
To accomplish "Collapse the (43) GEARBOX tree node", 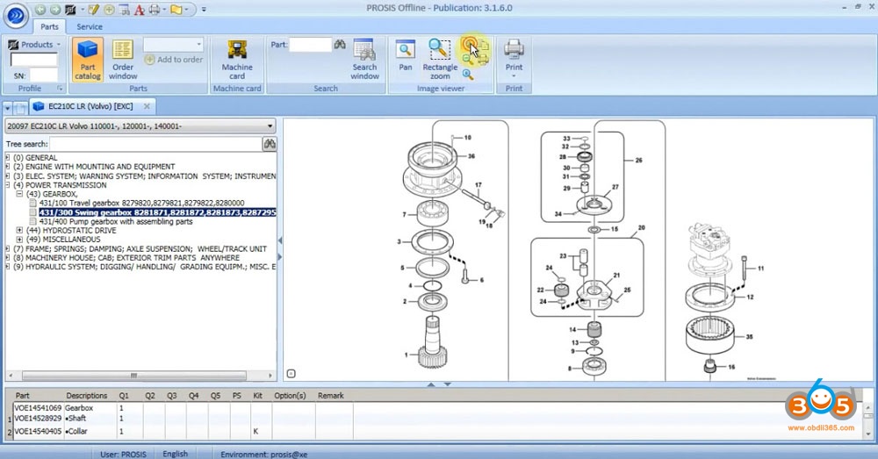I will tap(19, 194).
